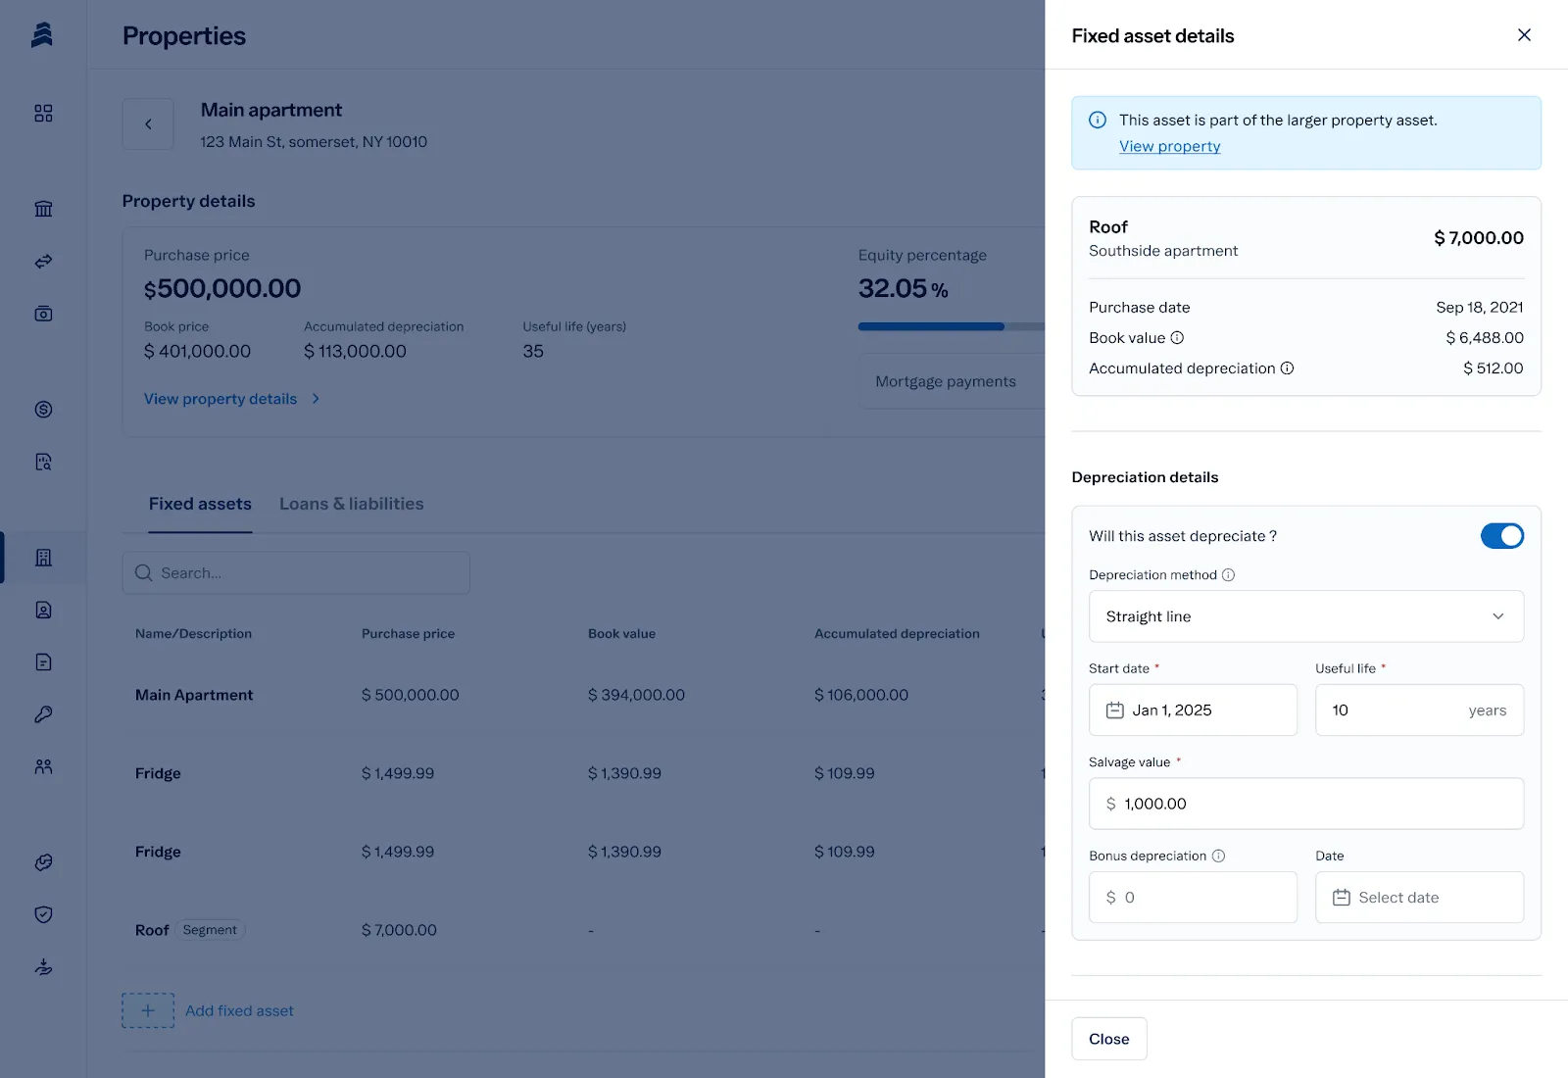Click the Main apartment page heading
The width and height of the screenshot is (1568, 1078).
[x=271, y=110]
